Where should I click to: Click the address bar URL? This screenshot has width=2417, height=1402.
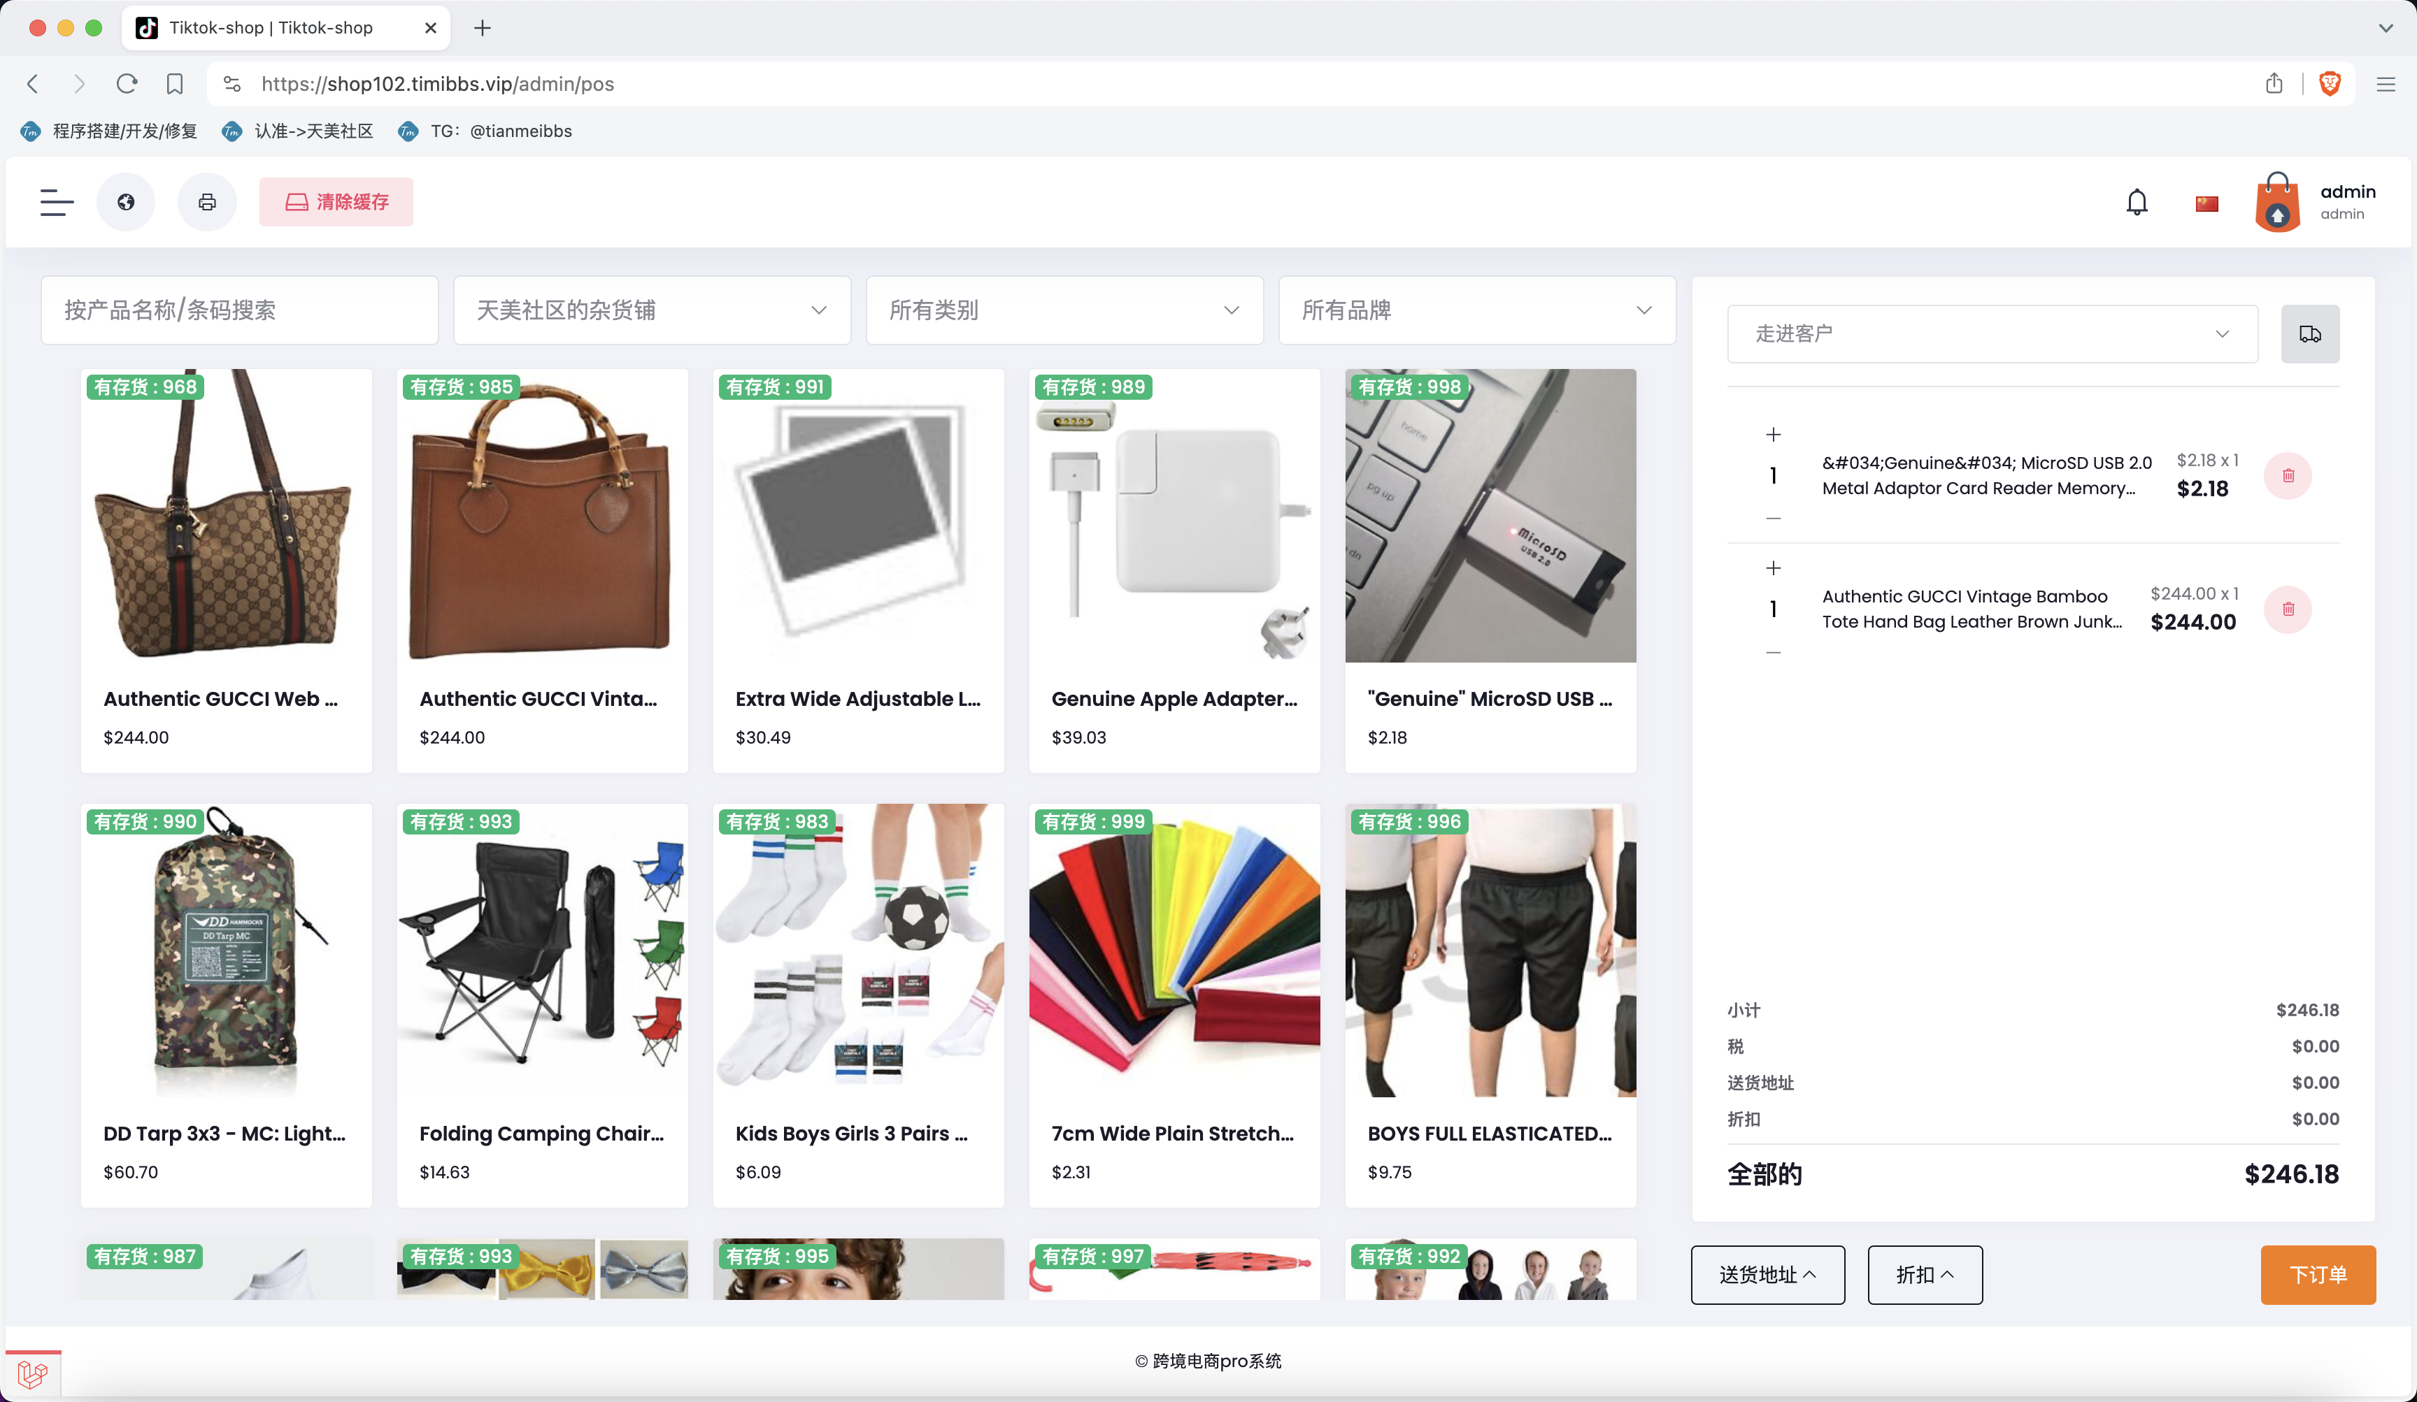[x=437, y=85]
